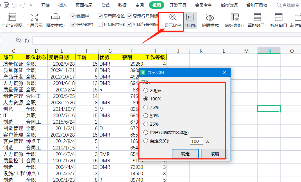Open the zoom ratio (显示比例) tool
This screenshot has width=301, height=182.
point(173,20)
